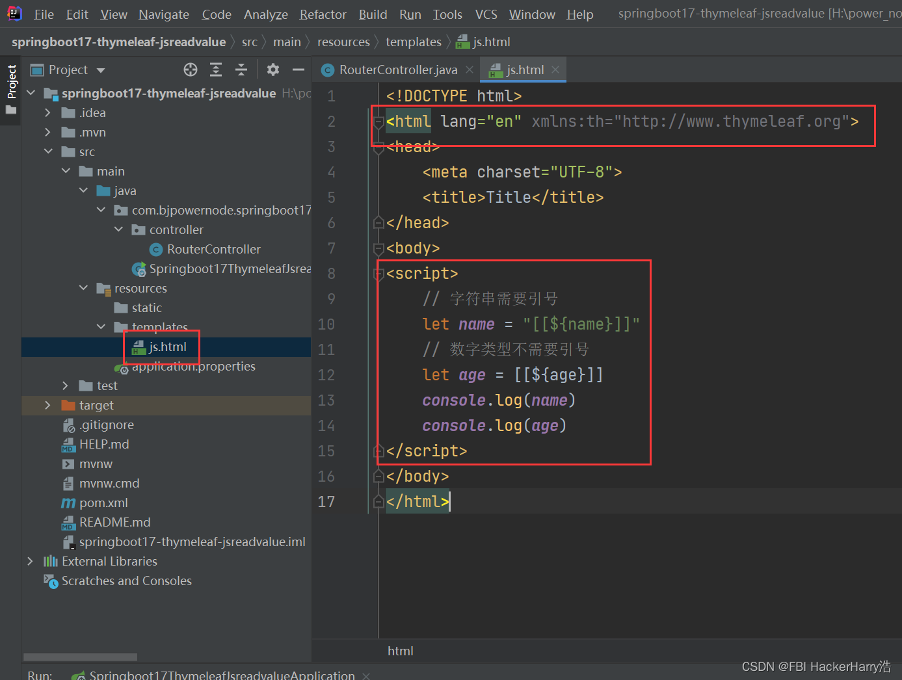Viewport: 902px width, 680px height.
Task: Click the Expand All icon in Project panel
Action: [x=216, y=70]
